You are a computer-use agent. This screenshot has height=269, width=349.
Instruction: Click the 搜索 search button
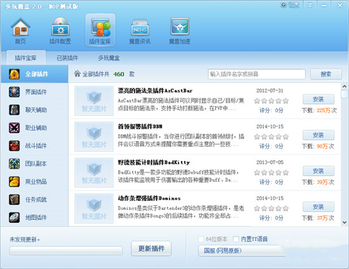click(x=326, y=74)
